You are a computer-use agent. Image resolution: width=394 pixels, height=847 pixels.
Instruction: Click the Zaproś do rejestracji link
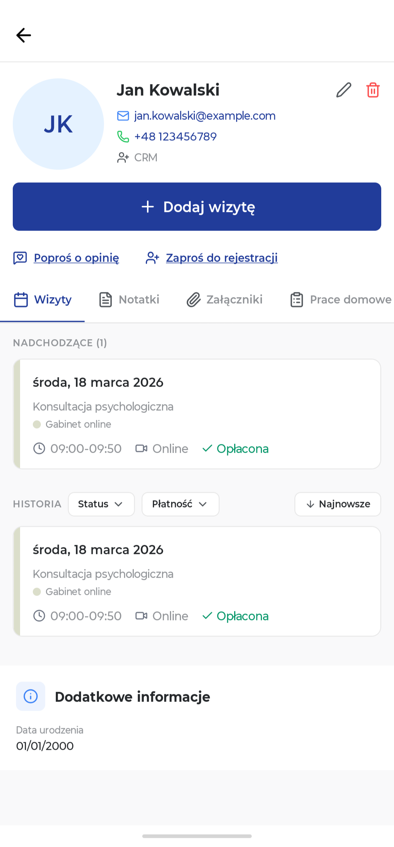click(x=222, y=258)
